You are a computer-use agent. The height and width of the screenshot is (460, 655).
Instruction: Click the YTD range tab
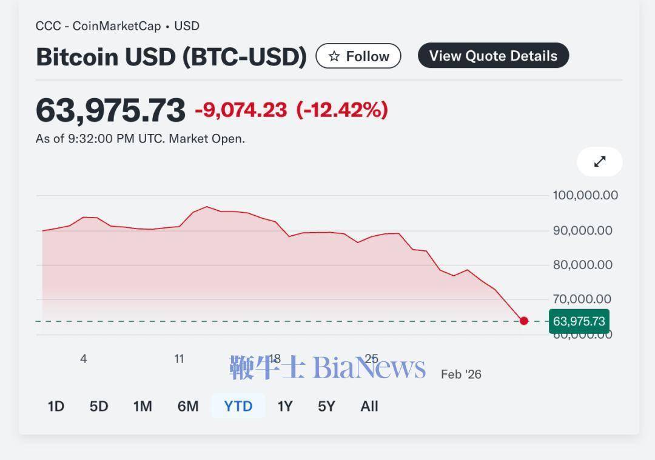(x=238, y=406)
